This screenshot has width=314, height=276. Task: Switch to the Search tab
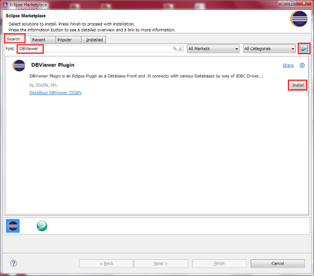14,39
